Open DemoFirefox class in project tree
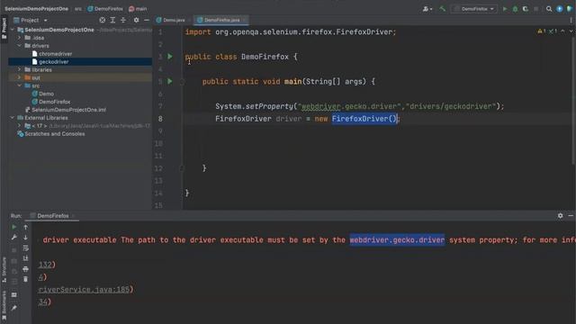The image size is (576, 324). [x=54, y=102]
